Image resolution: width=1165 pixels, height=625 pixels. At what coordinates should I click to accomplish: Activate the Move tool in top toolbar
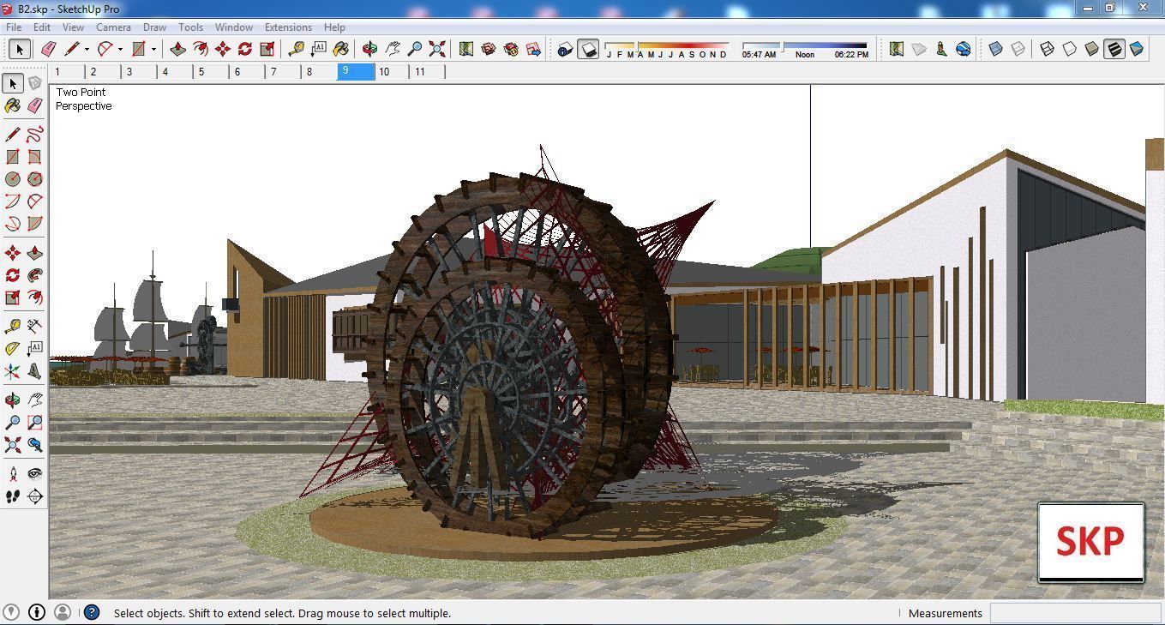222,49
